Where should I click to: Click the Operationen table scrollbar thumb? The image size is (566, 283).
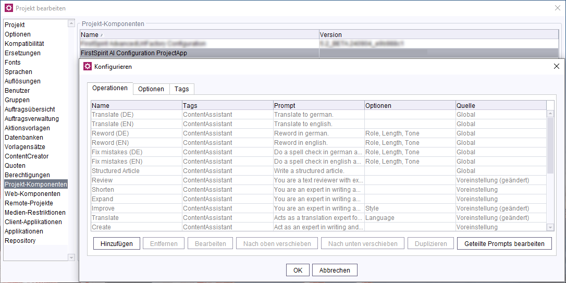pos(550,145)
